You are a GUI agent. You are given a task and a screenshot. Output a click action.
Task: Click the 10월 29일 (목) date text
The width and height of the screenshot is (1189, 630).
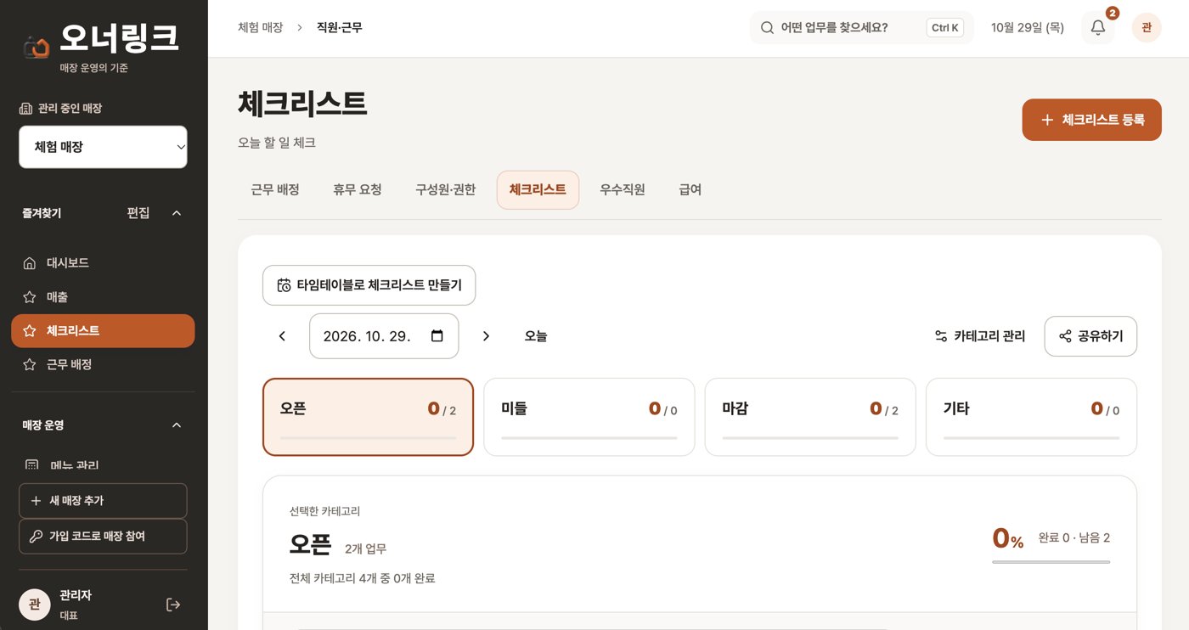(1028, 28)
